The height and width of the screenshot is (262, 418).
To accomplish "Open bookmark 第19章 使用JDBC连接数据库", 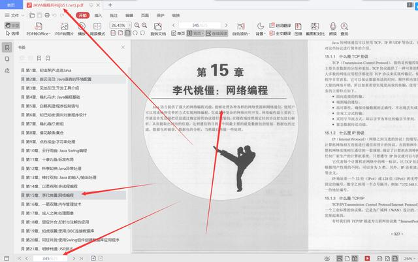I will coord(57,231).
